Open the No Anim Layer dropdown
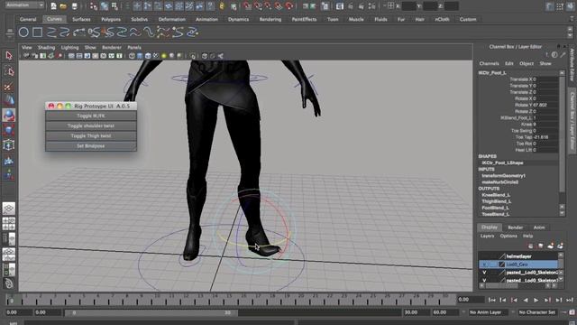Screen dimensions: 577x325 point(489,312)
